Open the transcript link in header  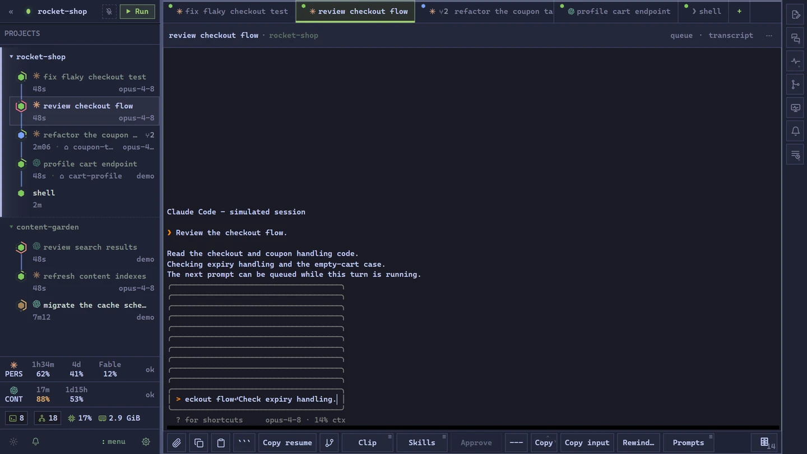pos(731,35)
